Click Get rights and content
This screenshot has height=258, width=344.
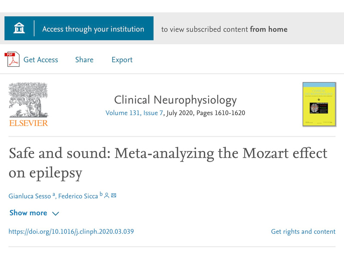click(x=303, y=232)
